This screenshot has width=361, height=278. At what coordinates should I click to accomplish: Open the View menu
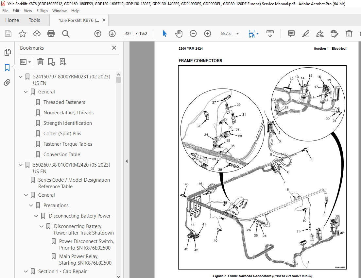28,10
